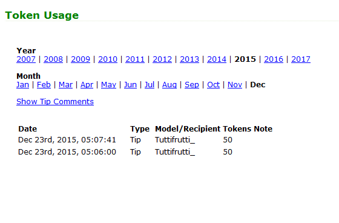Click the selected month Dec
The image size is (339, 223).
click(258, 85)
